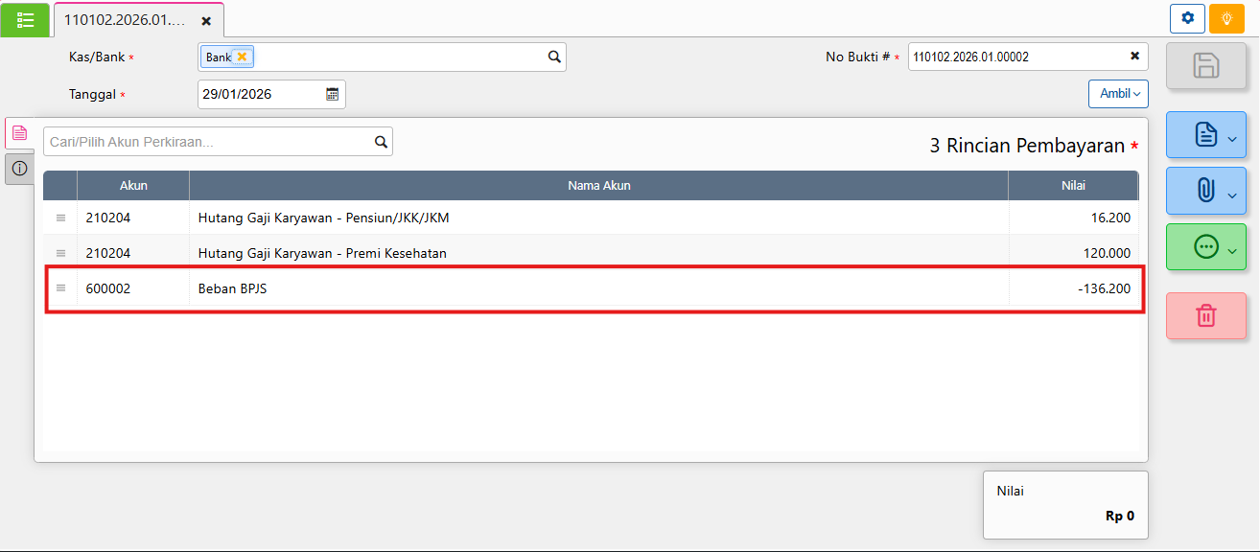Click the Kas/Bank search magnifier icon
This screenshot has width=1260, height=552.
554,57
